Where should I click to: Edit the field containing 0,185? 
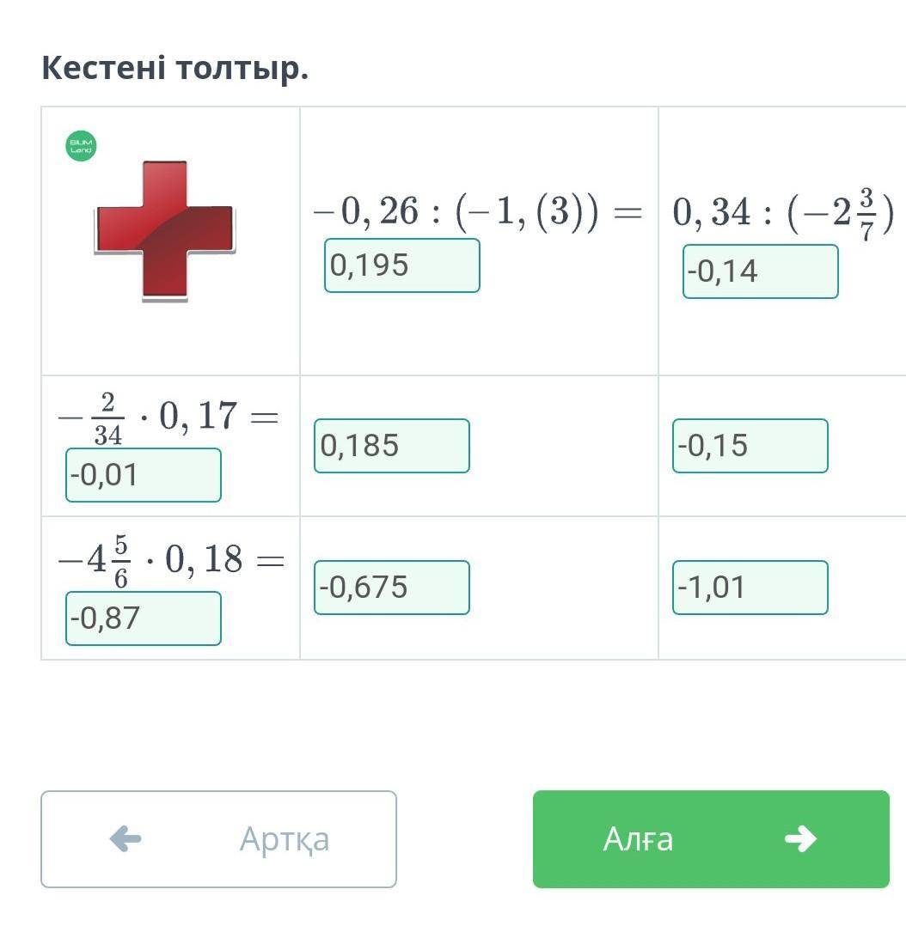point(391,446)
